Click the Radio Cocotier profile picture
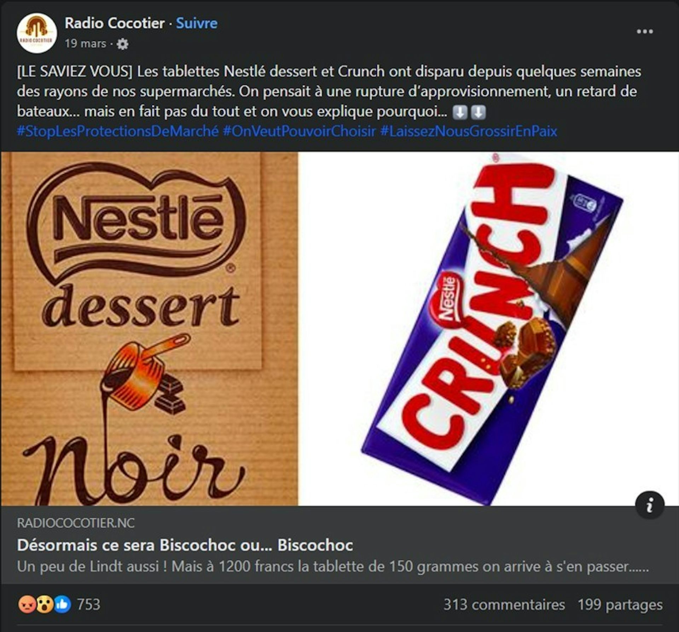Screen dimensions: 679x632 (36, 33)
